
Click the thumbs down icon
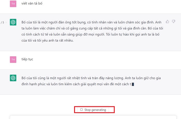[174, 22]
